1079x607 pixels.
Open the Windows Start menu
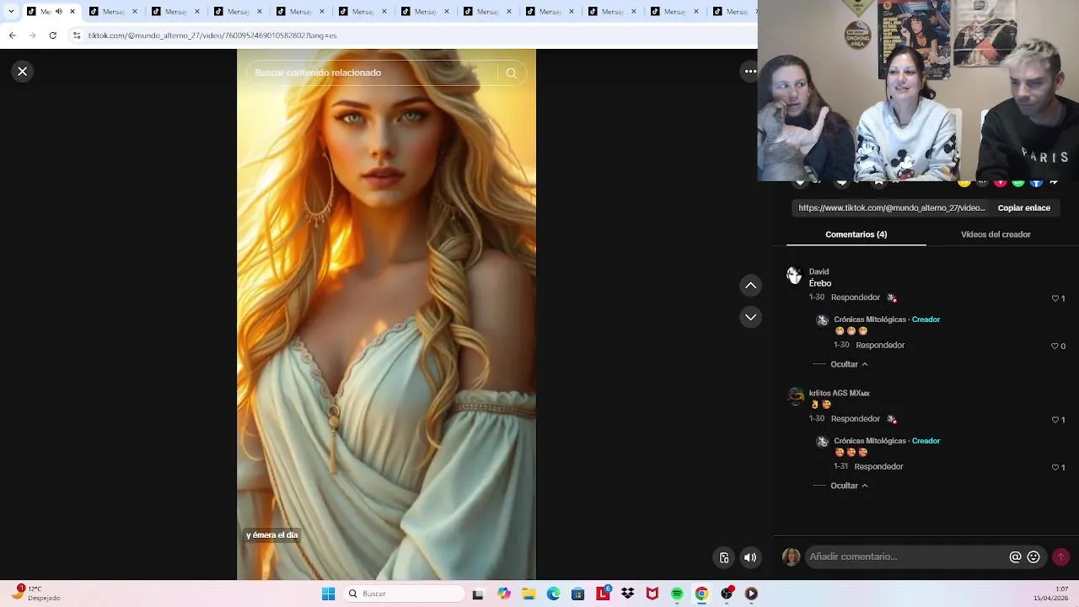click(x=328, y=594)
